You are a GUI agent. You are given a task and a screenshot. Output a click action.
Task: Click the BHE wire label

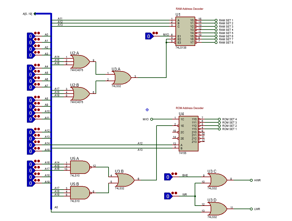(185, 175)
